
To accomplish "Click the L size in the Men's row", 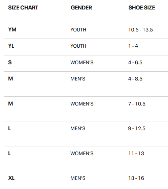I will 9,128.
